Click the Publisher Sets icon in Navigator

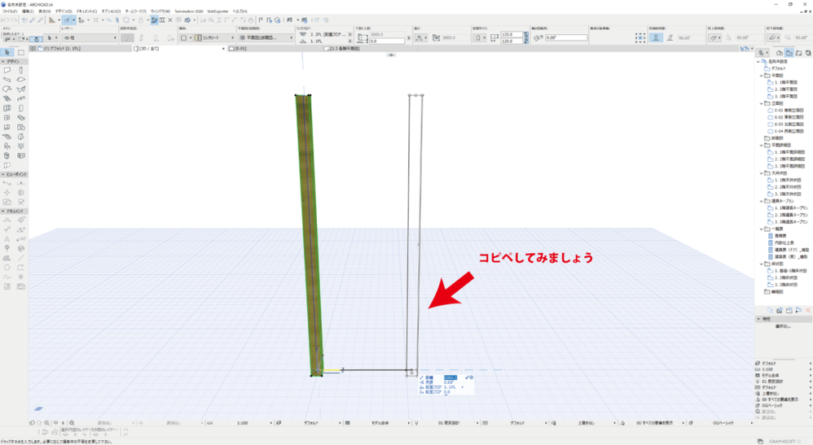click(808, 53)
